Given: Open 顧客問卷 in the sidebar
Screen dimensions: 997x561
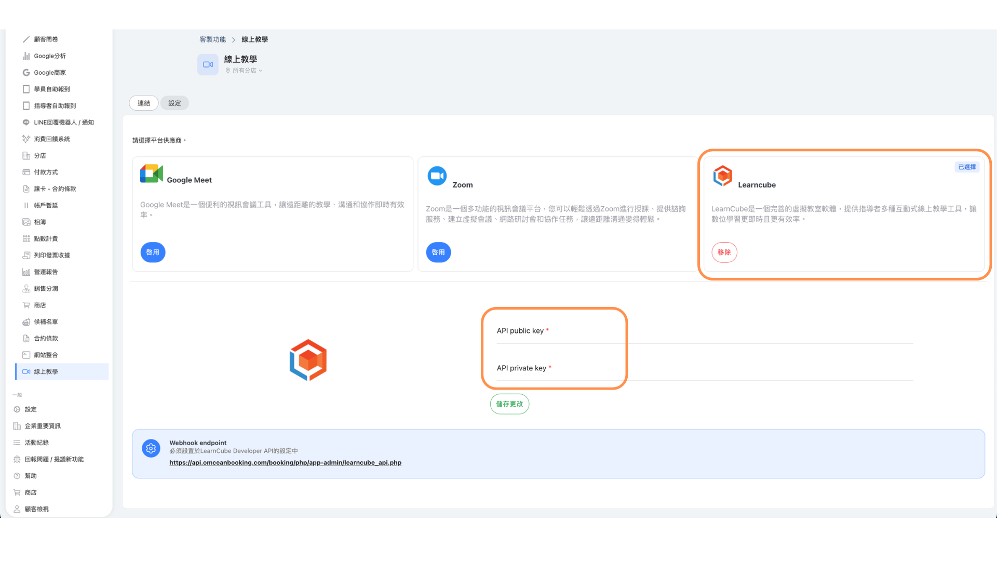Looking at the screenshot, I should (46, 39).
